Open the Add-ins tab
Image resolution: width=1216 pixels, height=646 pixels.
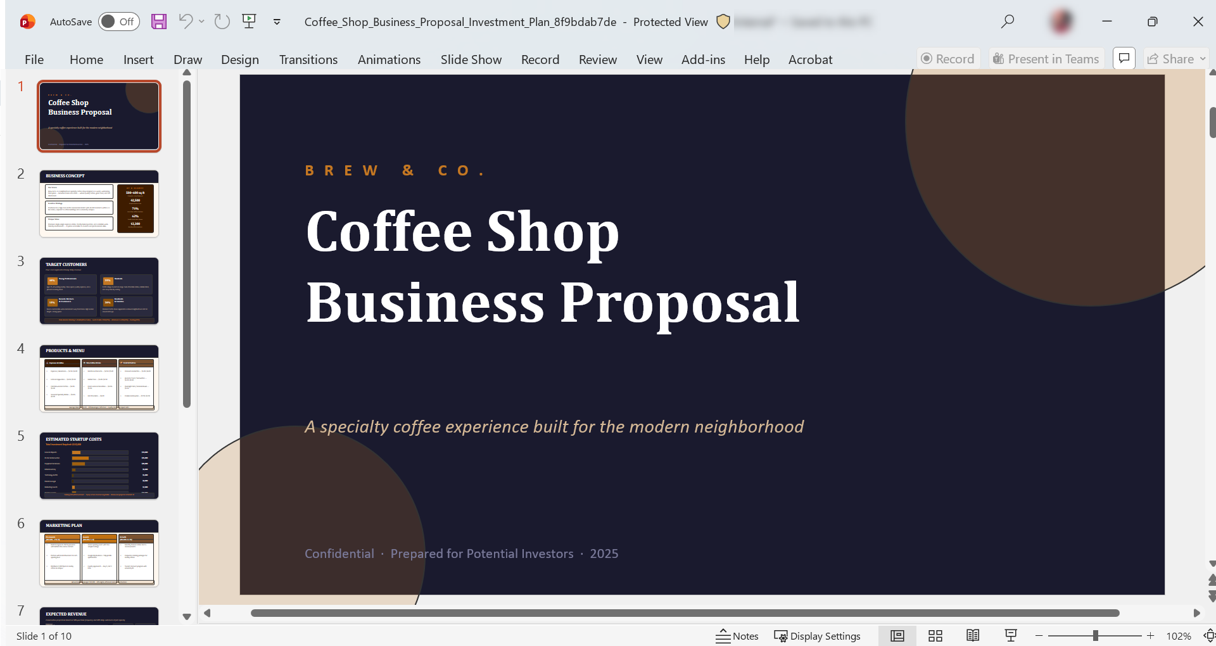703,60
